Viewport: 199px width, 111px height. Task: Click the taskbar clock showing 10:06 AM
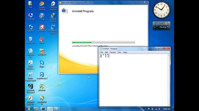[x=167, y=109]
